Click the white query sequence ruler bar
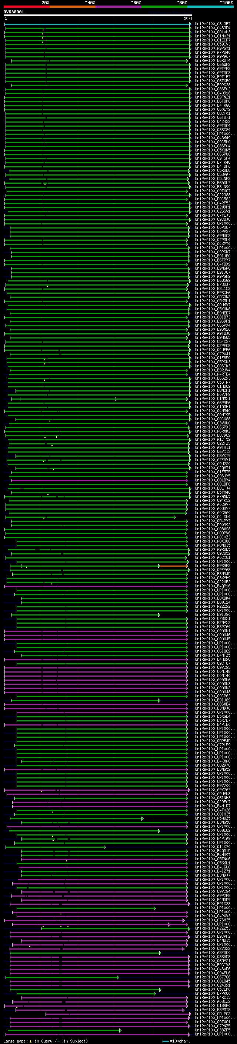This screenshot has width=237, height=1044. coord(98,16)
